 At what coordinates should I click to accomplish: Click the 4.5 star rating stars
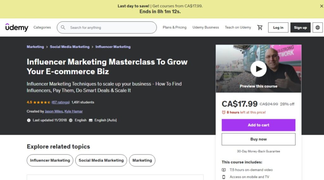pyautogui.click(x=41, y=102)
